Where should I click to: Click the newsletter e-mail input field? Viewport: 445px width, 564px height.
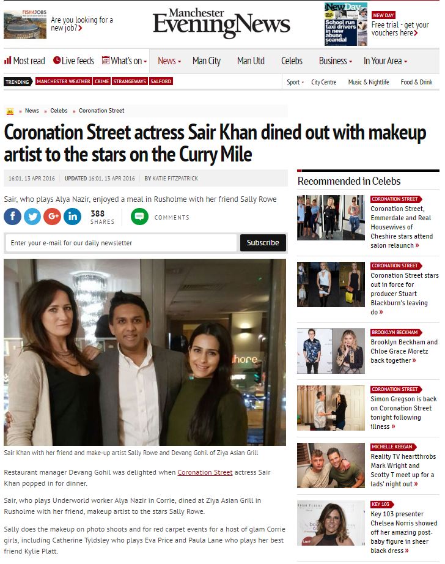[x=121, y=243]
